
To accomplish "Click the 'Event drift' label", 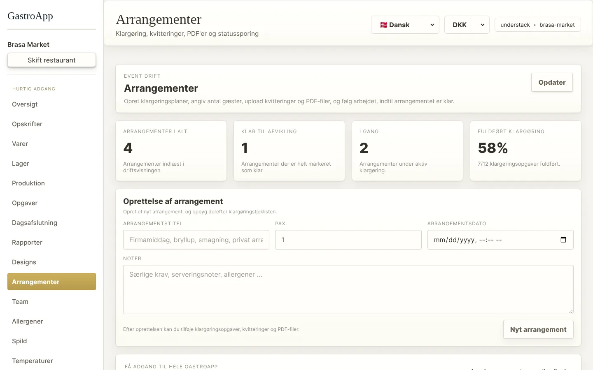I will [x=142, y=76].
